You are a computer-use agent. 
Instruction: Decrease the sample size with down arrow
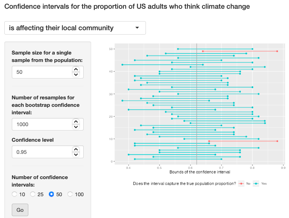pyautogui.click(x=76, y=74)
